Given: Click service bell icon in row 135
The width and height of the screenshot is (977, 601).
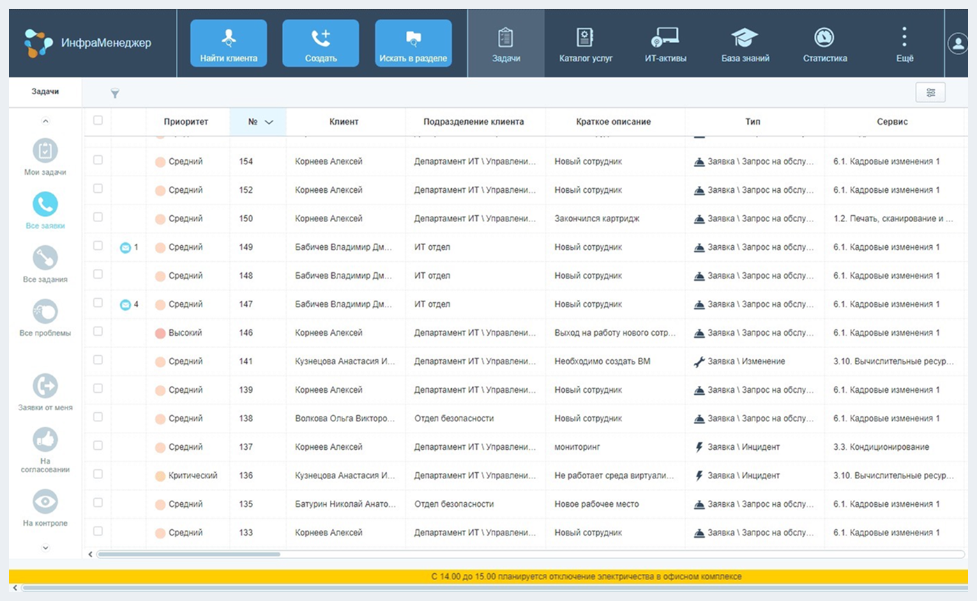Looking at the screenshot, I should pyautogui.click(x=699, y=504).
